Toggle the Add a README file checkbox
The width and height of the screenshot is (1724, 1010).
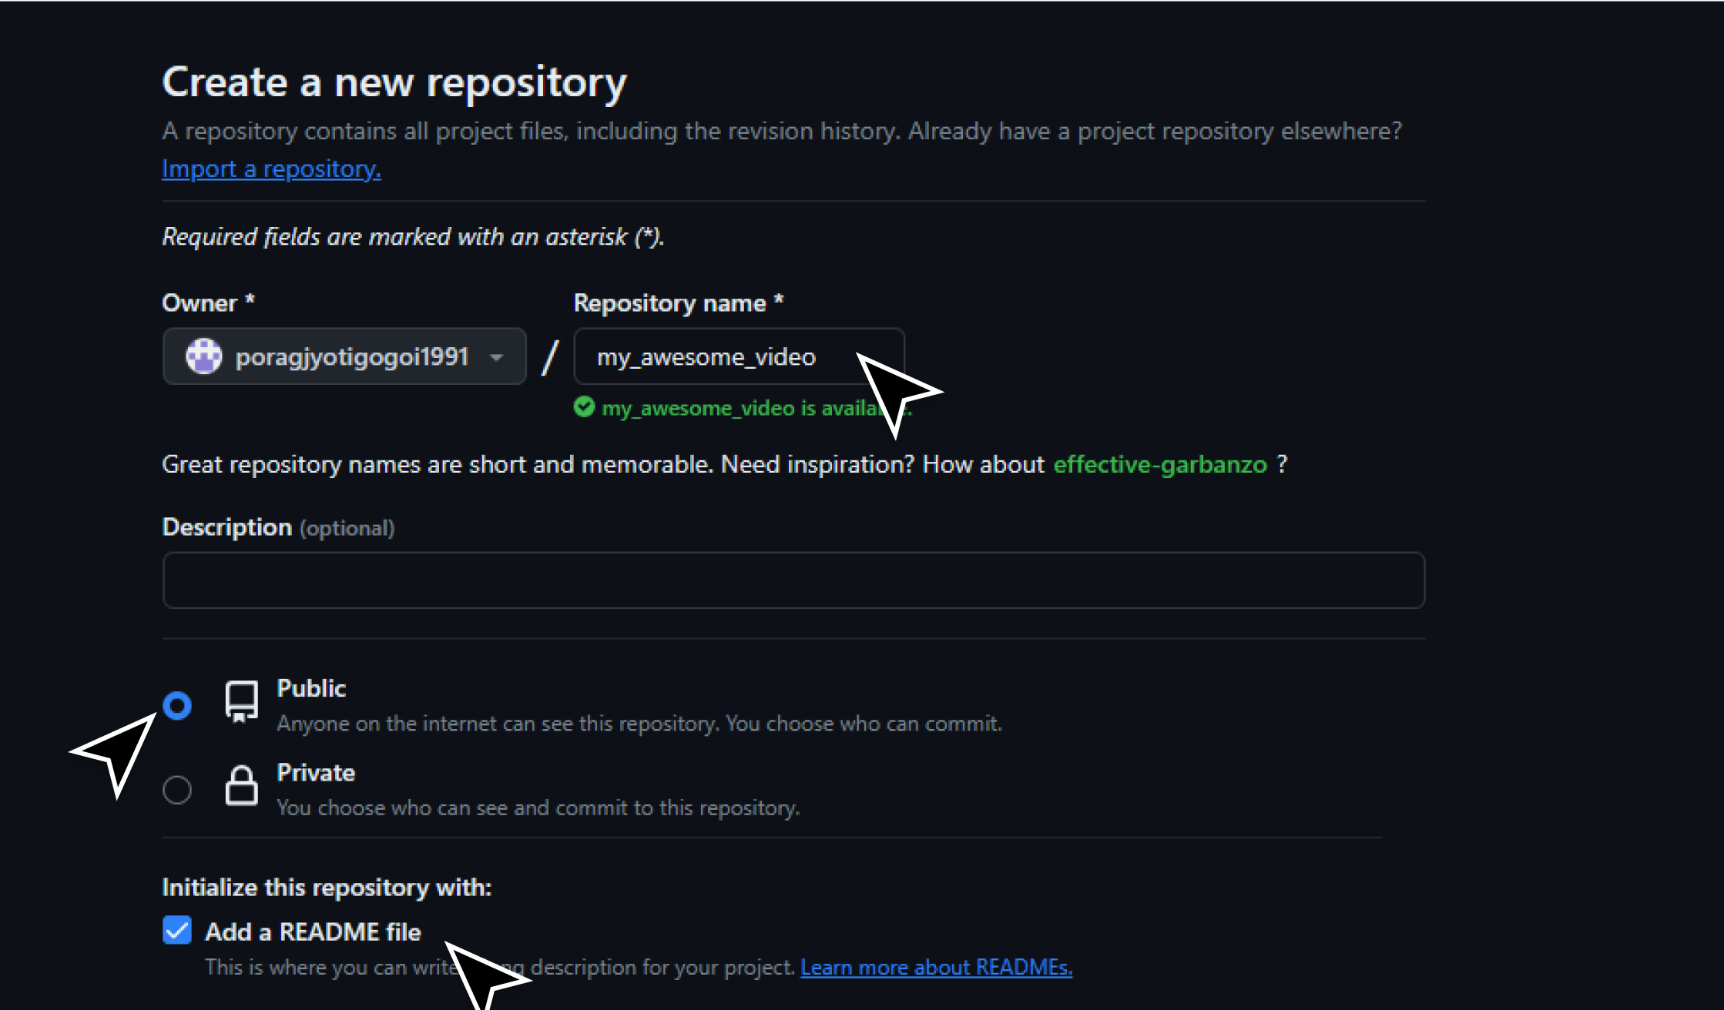point(177,930)
